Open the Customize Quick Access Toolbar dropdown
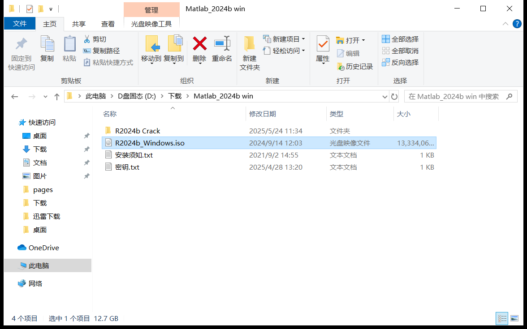527x329 pixels. (51, 9)
